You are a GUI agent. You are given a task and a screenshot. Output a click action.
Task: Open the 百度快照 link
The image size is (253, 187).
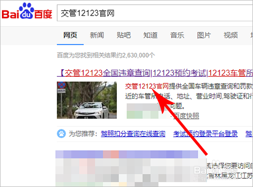click(x=186, y=116)
